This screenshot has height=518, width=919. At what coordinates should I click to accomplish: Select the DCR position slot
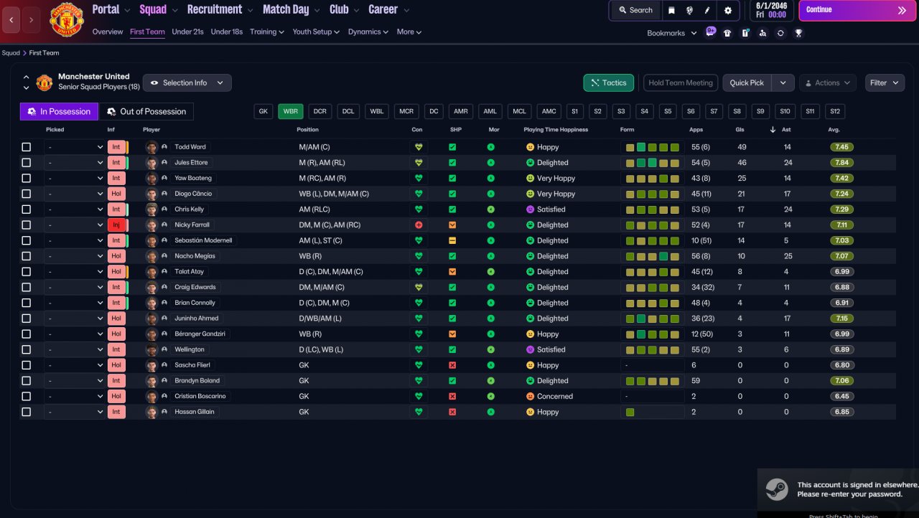tap(320, 112)
